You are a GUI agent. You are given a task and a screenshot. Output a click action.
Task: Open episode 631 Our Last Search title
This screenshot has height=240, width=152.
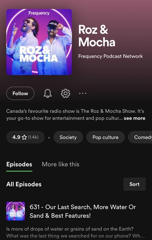(83, 211)
